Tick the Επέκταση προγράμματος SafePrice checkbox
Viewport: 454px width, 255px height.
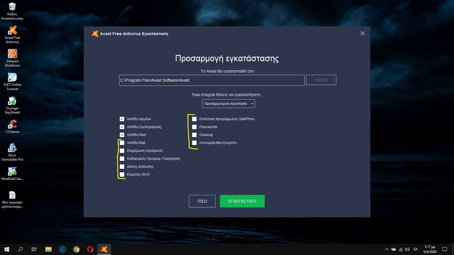(194, 119)
